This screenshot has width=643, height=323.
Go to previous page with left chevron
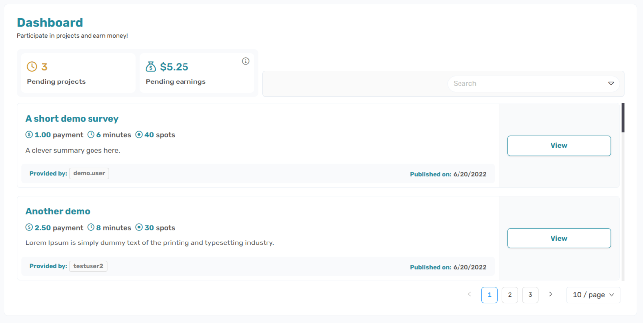coord(469,294)
